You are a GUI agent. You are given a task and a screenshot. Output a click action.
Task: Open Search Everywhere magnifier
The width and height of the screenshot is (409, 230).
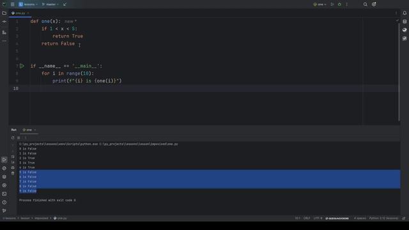coord(365,4)
